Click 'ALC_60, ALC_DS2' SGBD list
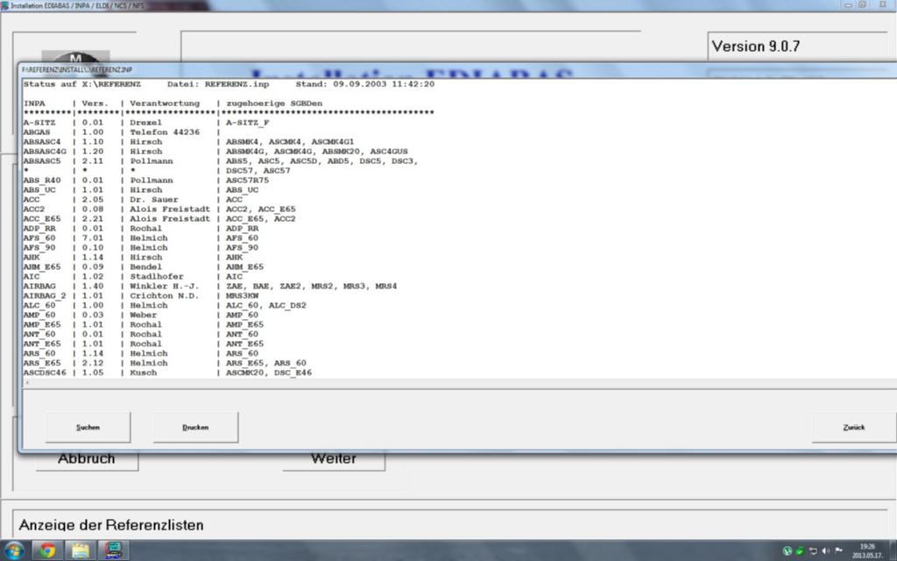This screenshot has height=561, width=897. [x=266, y=305]
